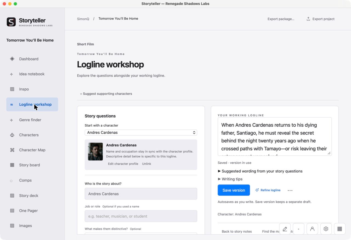Click the 'Who is the story about?' field
This screenshot has width=351, height=240.
(x=141, y=194)
